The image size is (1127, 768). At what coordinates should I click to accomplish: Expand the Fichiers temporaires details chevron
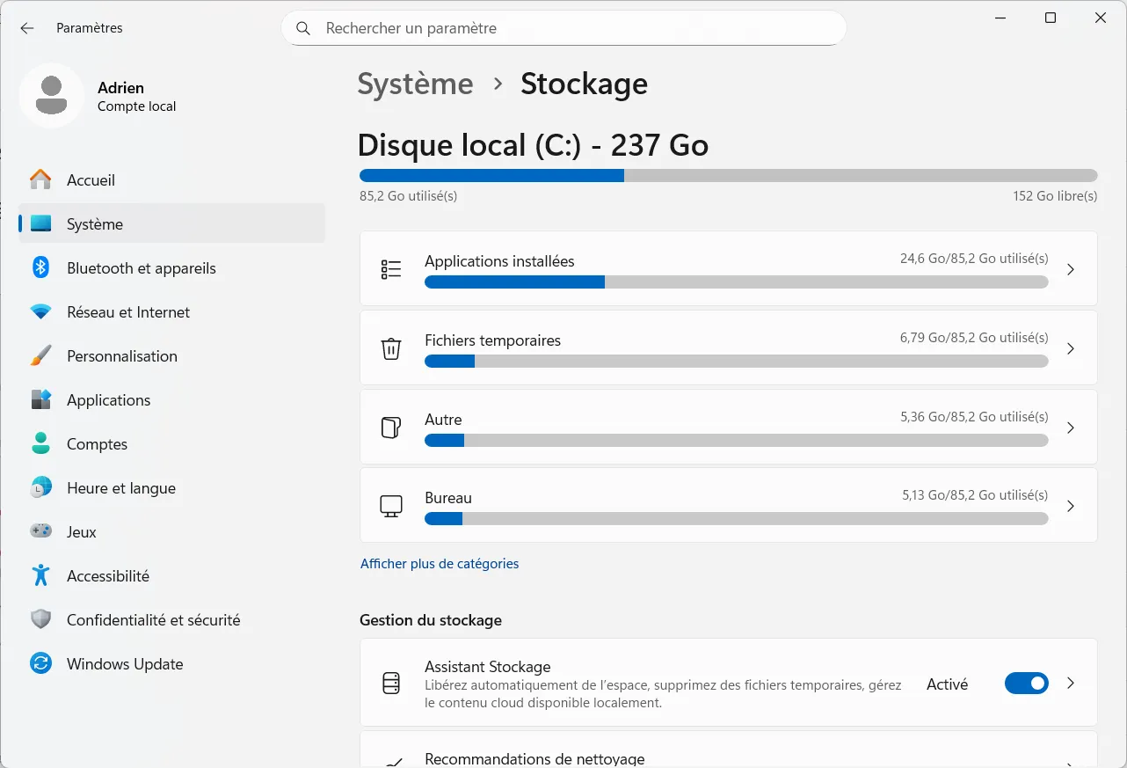pyautogui.click(x=1071, y=348)
